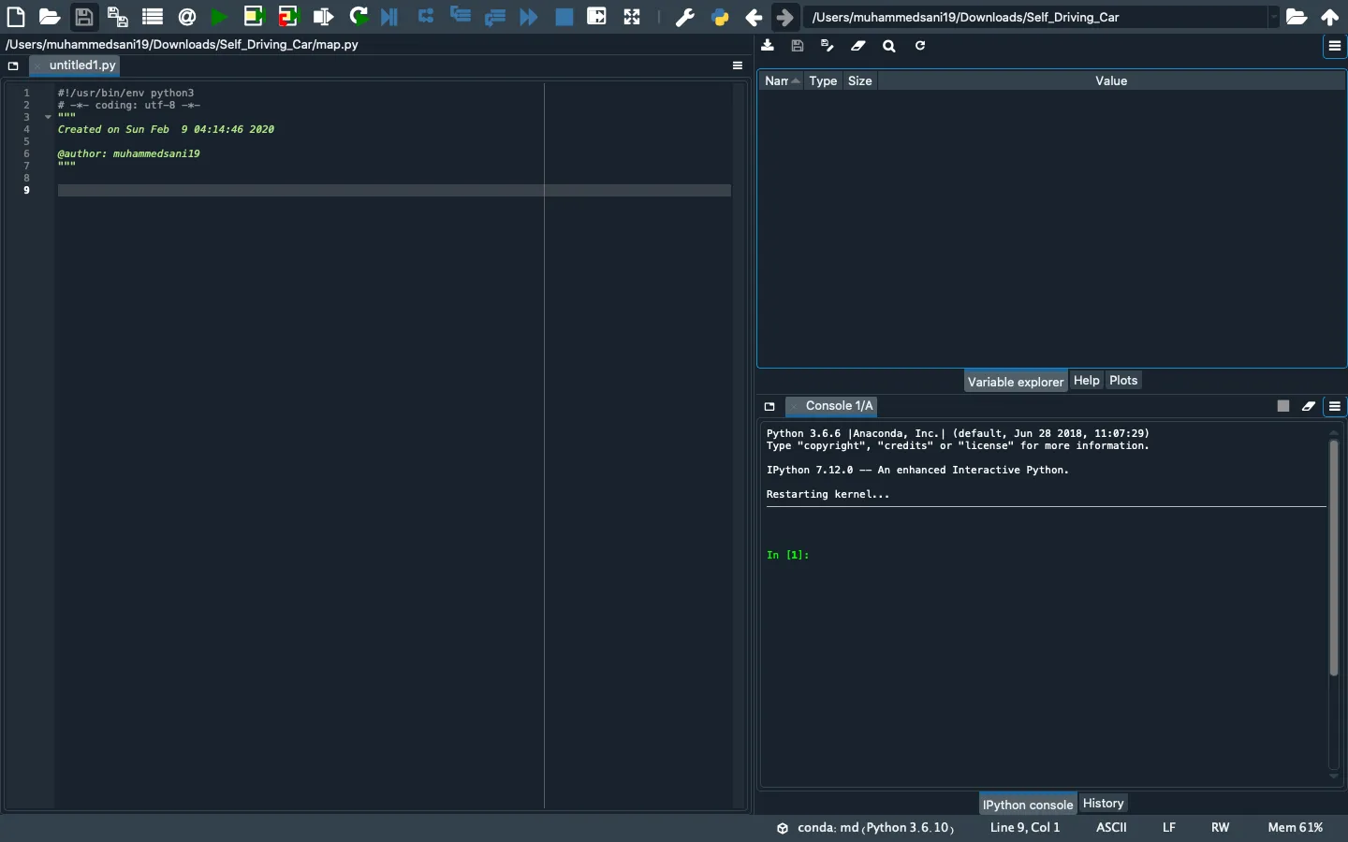The image size is (1348, 842).
Task: Close the Console 1/A tab
Action: [794, 406]
